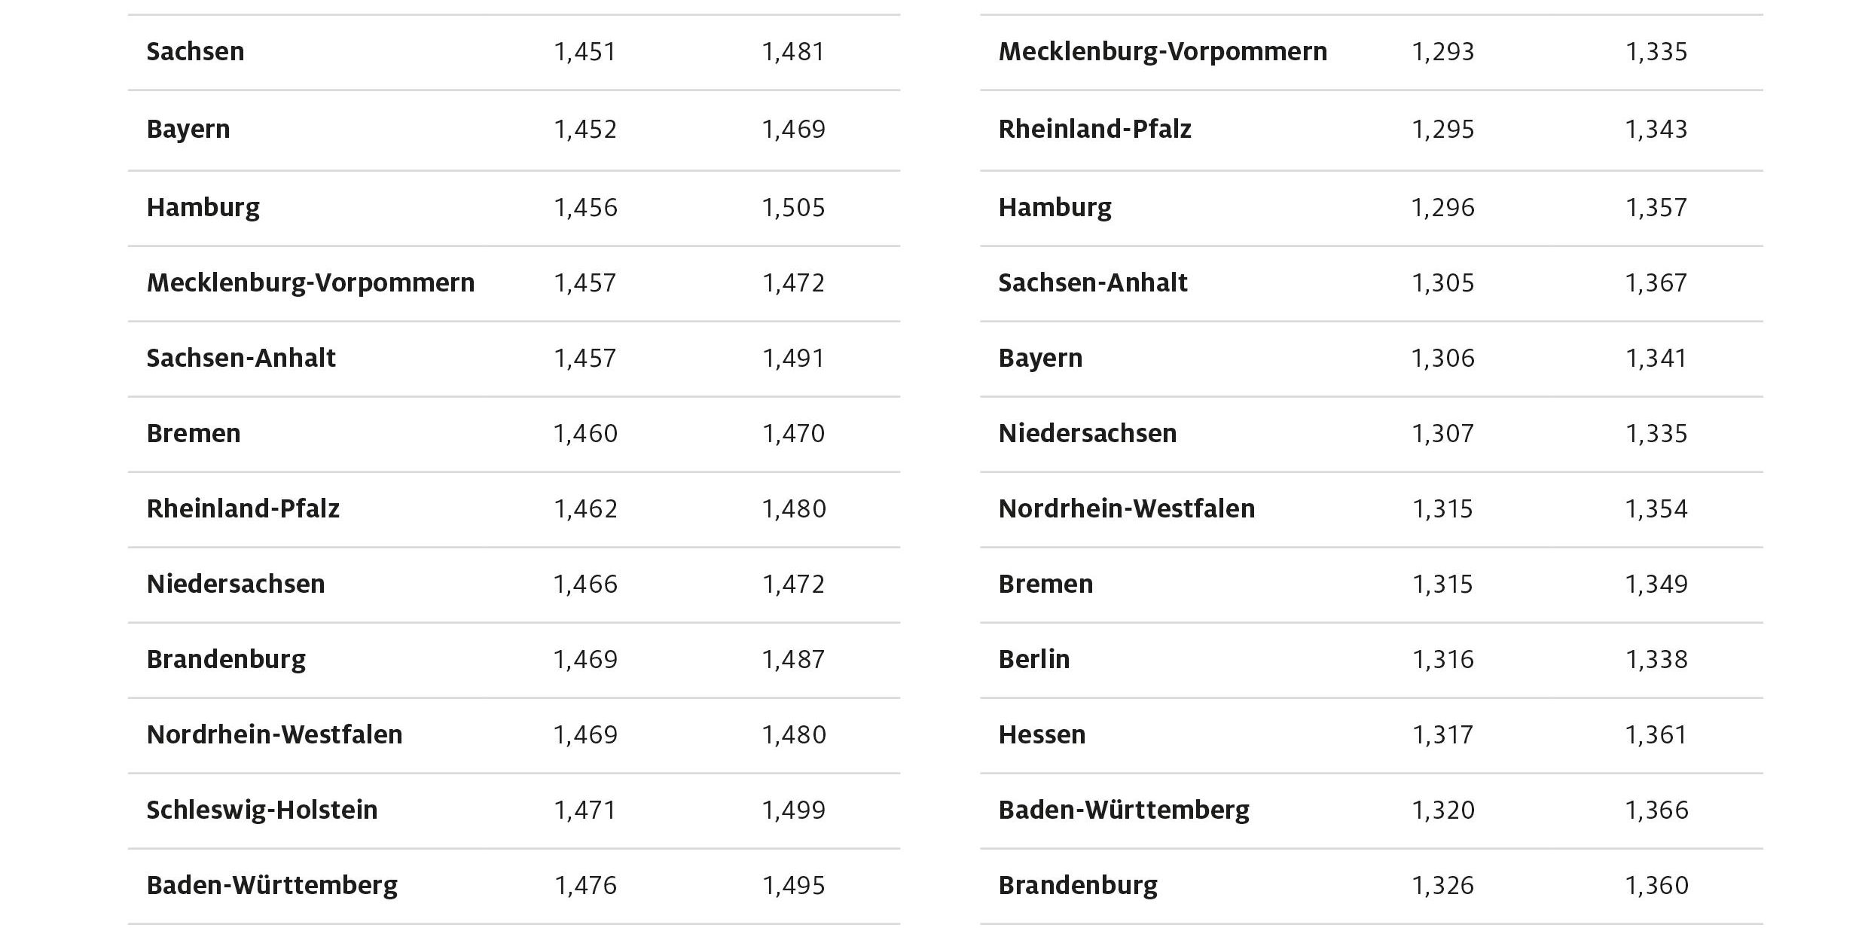
Task: Click Bayern in the row with 1,306
Action: 1040,358
